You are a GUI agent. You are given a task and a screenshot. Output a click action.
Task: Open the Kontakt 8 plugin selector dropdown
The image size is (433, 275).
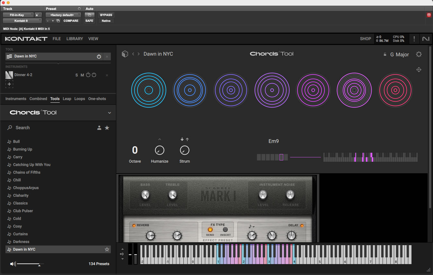[x=22, y=21]
